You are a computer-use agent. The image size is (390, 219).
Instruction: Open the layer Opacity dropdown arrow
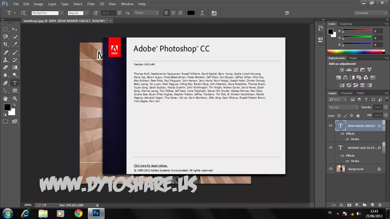pyautogui.click(x=386, y=107)
